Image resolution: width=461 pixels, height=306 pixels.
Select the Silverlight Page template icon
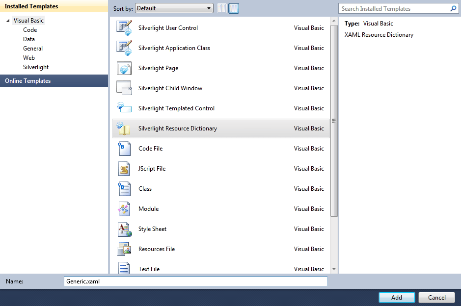pyautogui.click(x=124, y=68)
